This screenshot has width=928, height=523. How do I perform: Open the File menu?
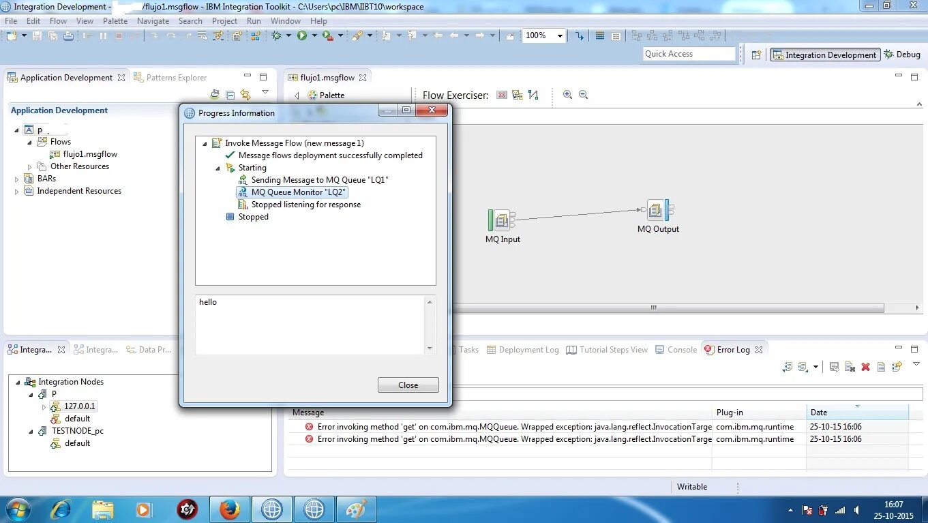pos(11,21)
